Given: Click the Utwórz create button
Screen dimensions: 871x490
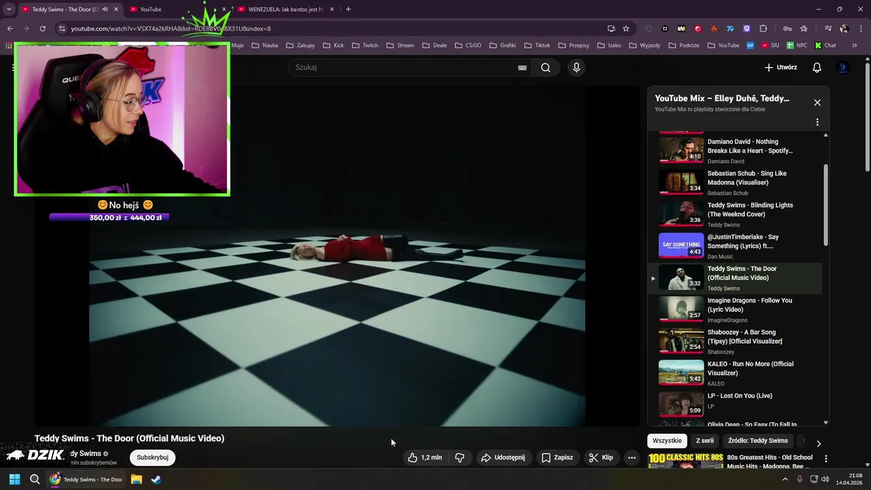Looking at the screenshot, I should click(780, 67).
